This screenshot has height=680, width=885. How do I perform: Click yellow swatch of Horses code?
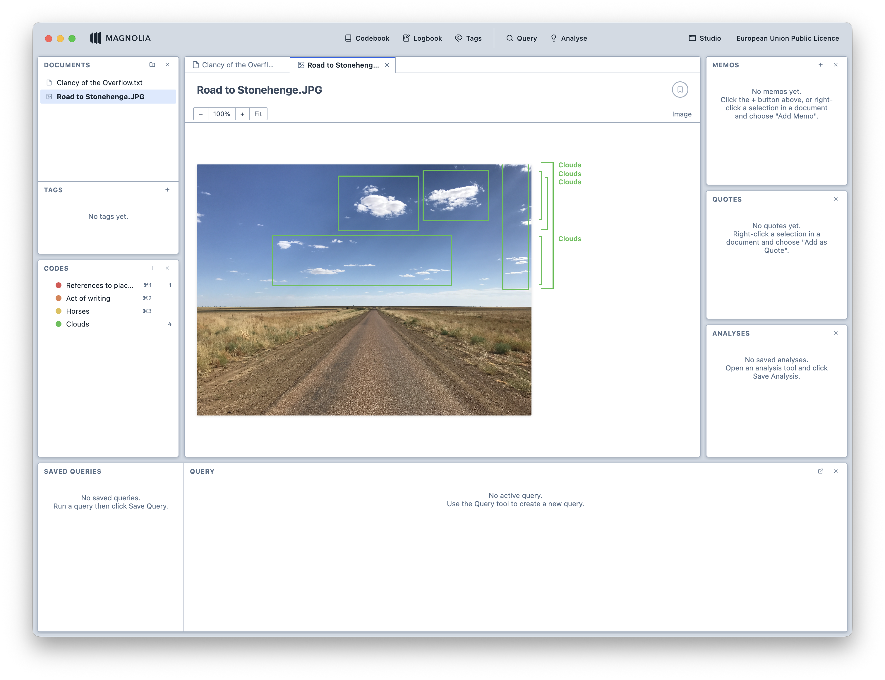click(58, 311)
